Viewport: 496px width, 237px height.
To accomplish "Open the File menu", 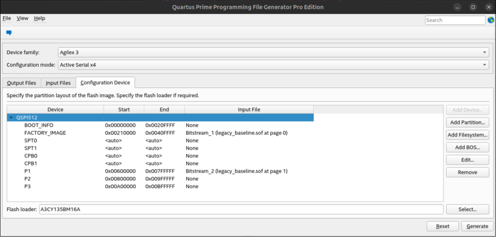I will coord(7,18).
